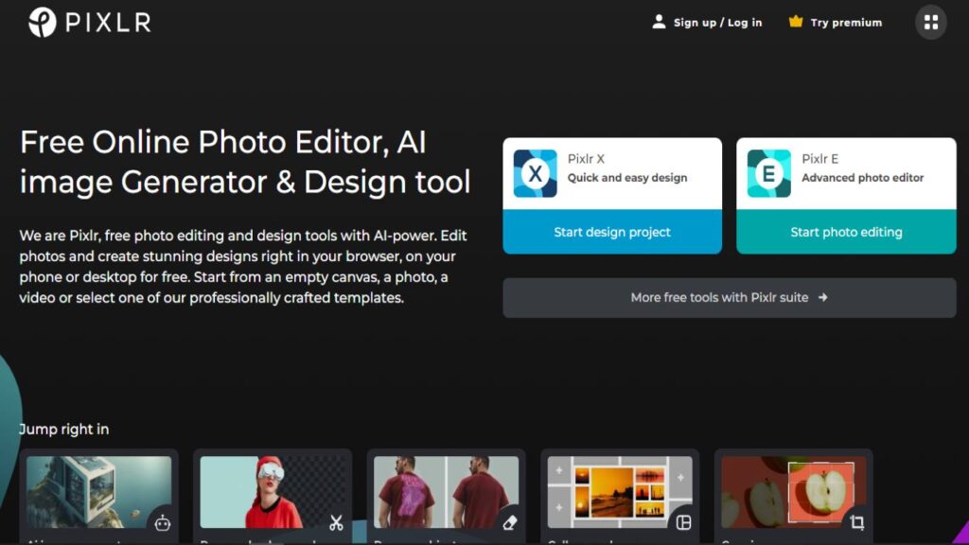Click the 'Jump right in' heading
This screenshot has height=545, width=969.
click(64, 430)
